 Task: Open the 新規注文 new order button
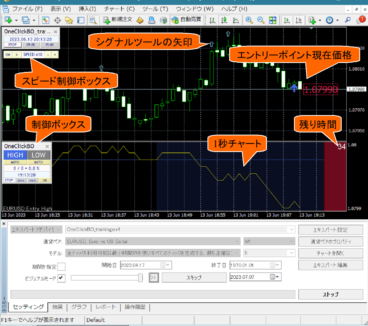(118, 20)
